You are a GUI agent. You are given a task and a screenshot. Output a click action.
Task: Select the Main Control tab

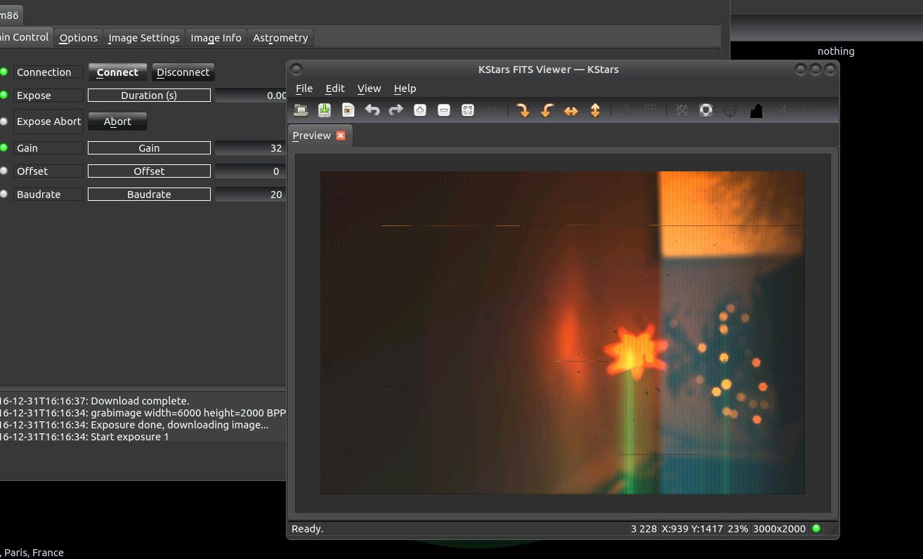(25, 37)
